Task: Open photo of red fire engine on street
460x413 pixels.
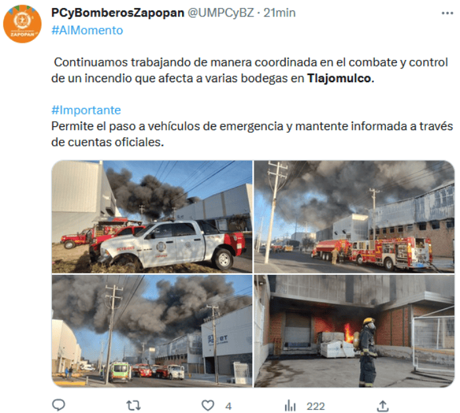Action: tap(354, 216)
